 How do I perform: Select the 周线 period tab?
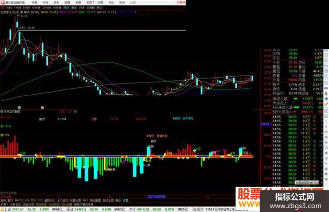point(74,8)
